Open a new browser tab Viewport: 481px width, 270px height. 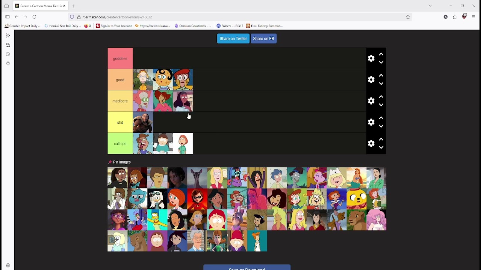pos(74,6)
